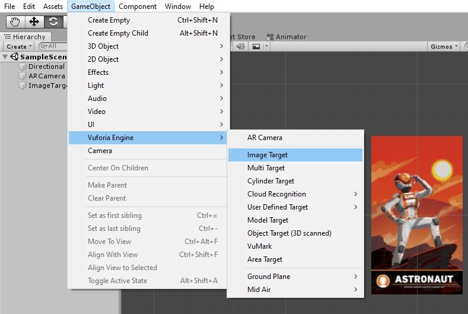The image size is (468, 314).
Task: Expand the Audio submenu
Action: pos(149,99)
